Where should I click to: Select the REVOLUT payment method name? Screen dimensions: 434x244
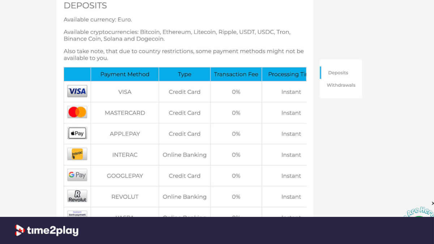coord(125,197)
